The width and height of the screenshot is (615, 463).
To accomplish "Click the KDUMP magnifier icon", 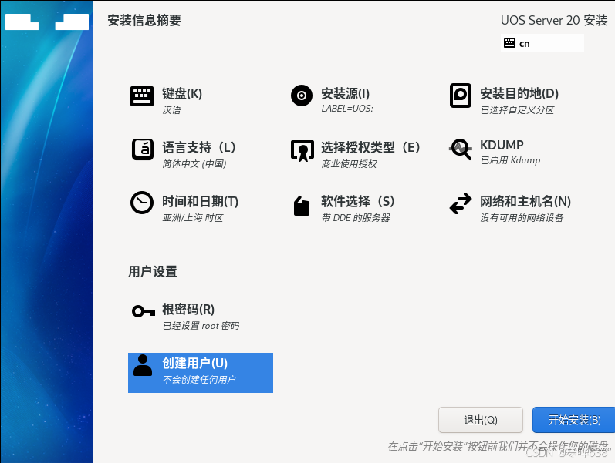I will point(461,149).
